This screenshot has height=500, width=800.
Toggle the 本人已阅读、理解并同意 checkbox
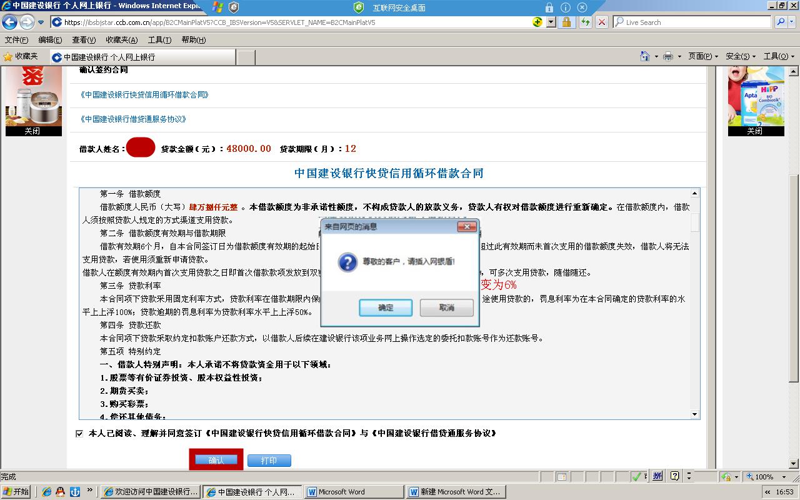(x=79, y=433)
